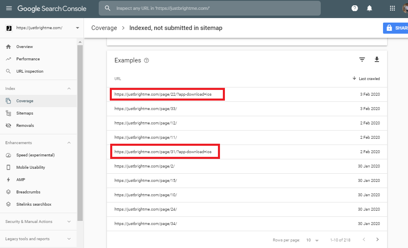Go to next page of results
This screenshot has height=248, width=408.
pyautogui.click(x=378, y=239)
